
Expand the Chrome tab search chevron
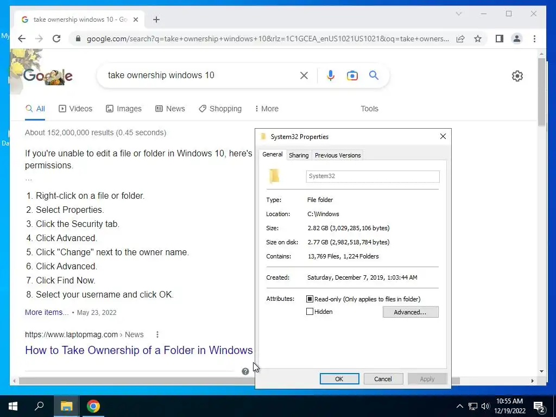[x=458, y=14]
